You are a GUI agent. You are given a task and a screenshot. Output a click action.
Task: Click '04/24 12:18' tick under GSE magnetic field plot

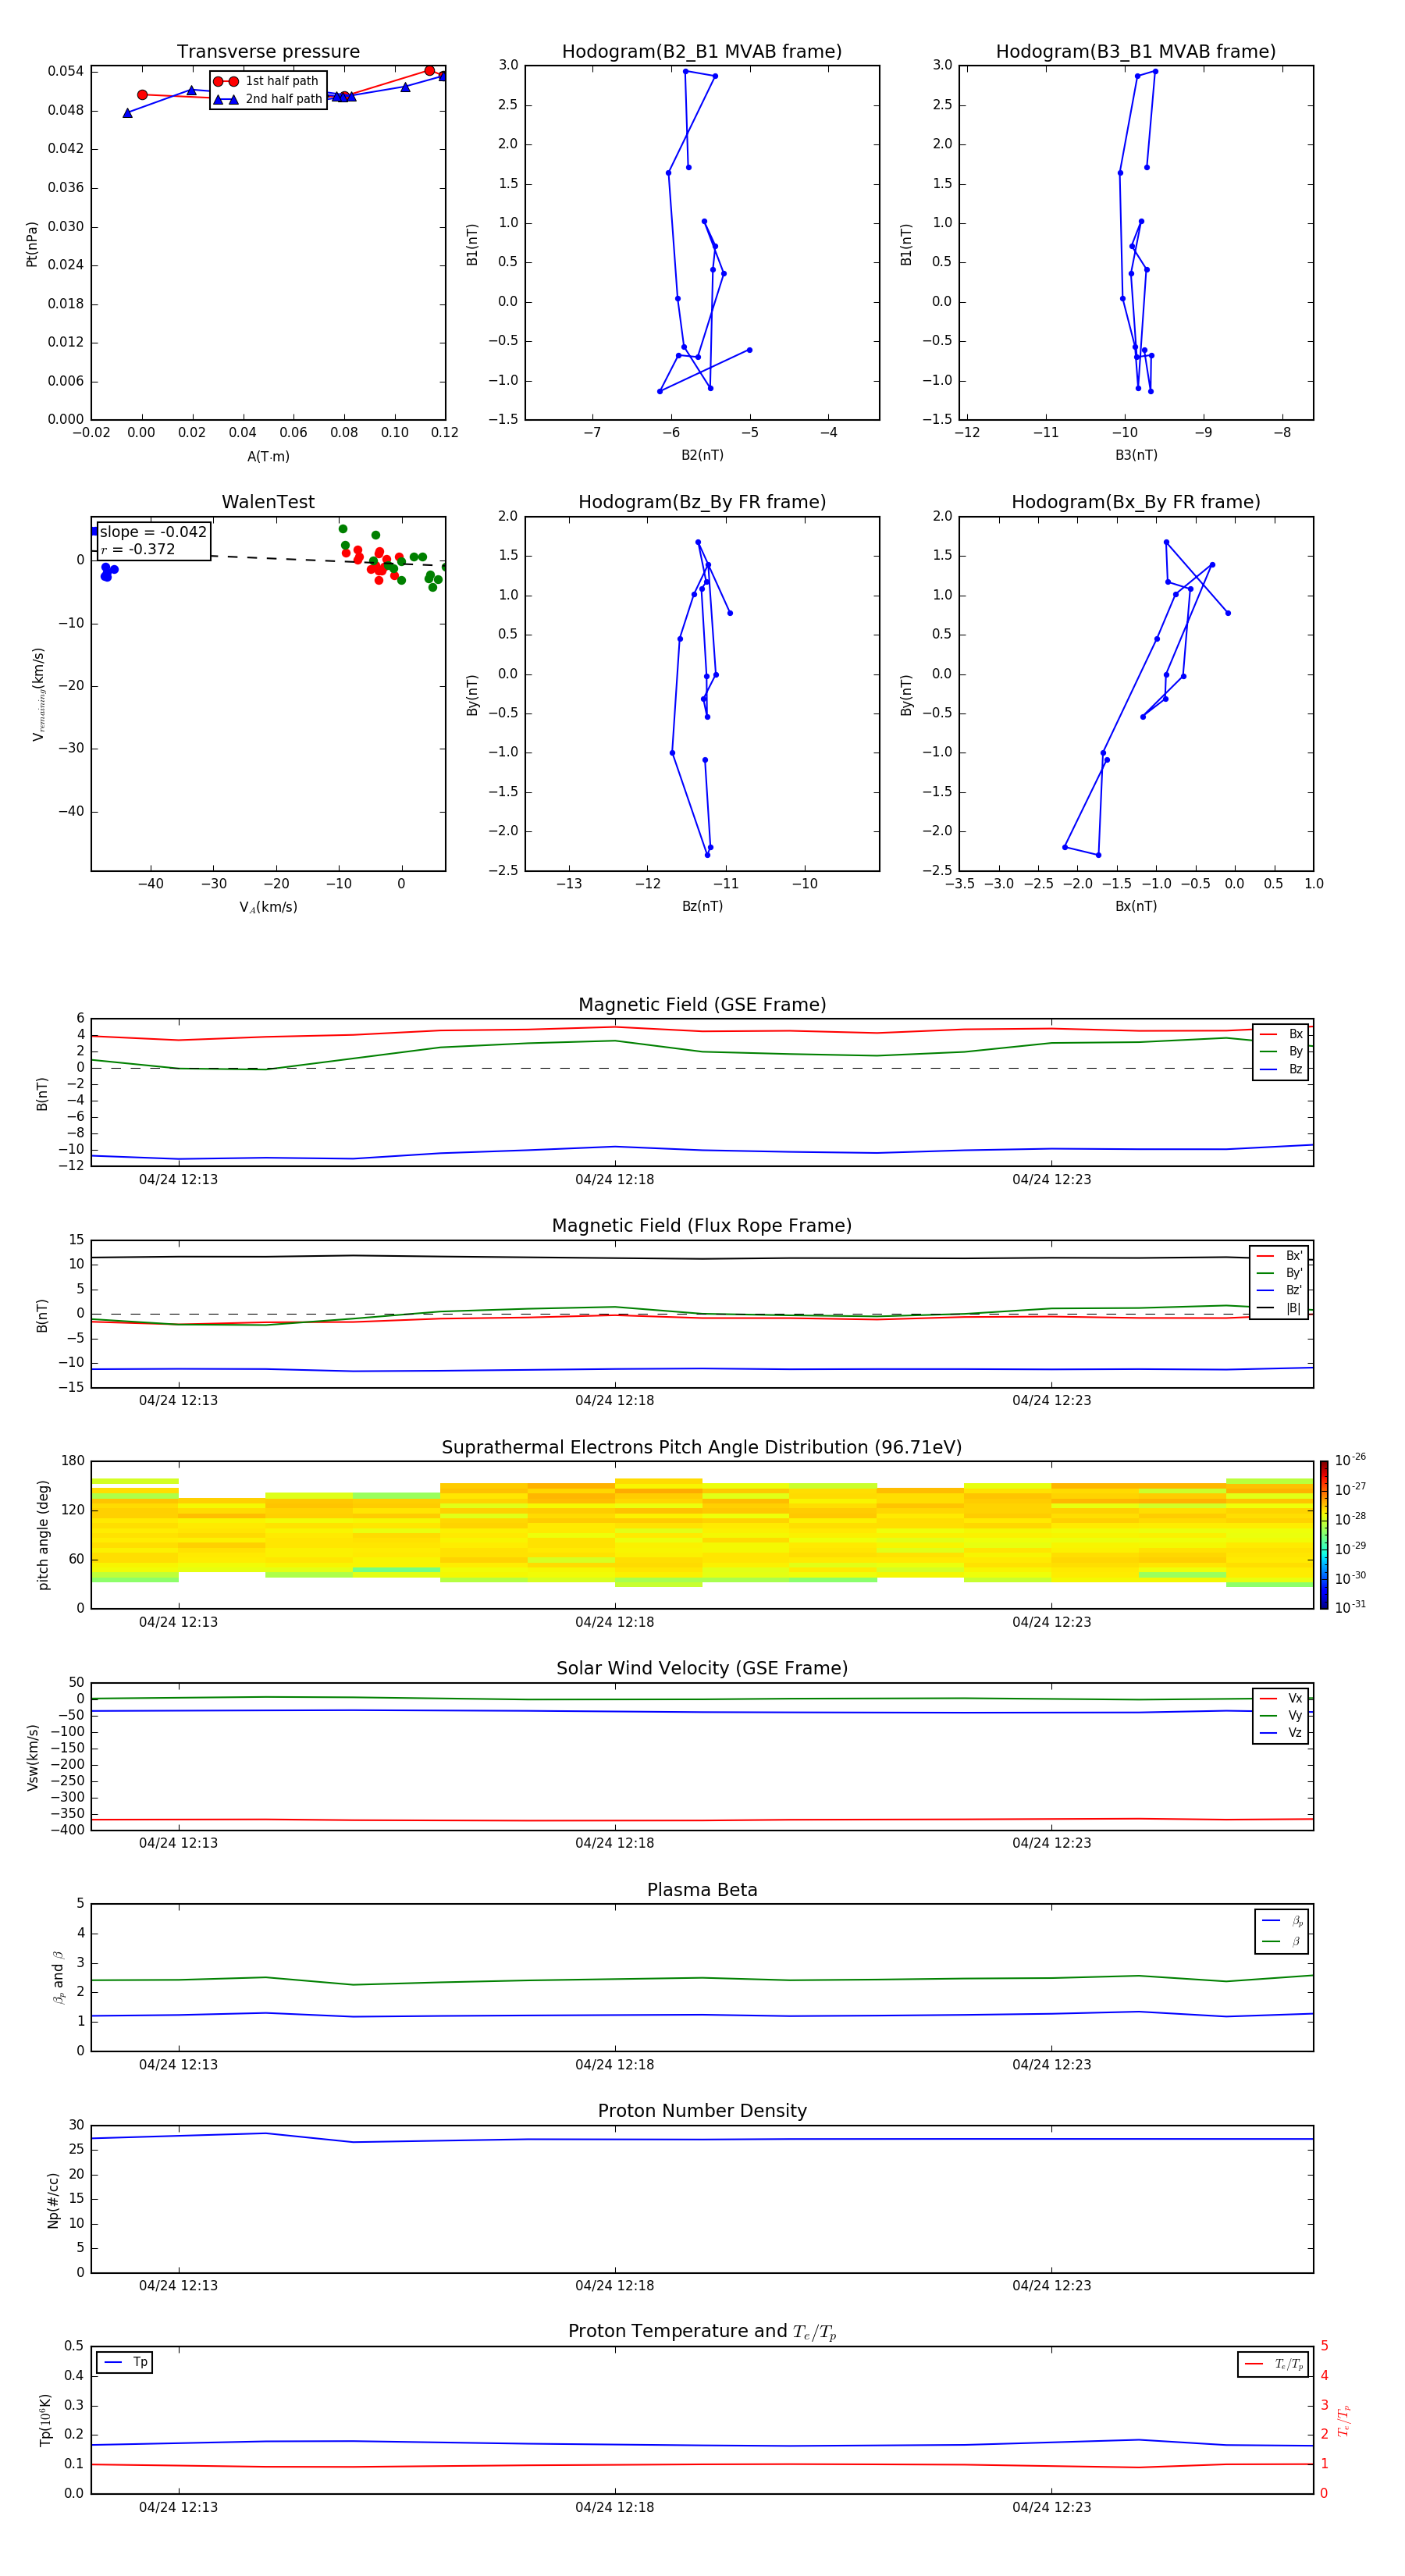coord(614,1180)
